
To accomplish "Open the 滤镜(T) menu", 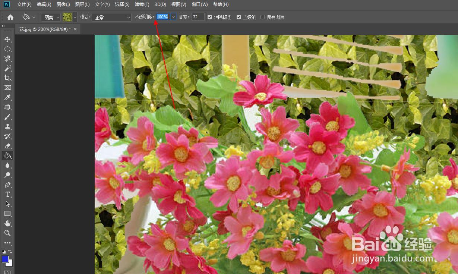I will [142, 4].
